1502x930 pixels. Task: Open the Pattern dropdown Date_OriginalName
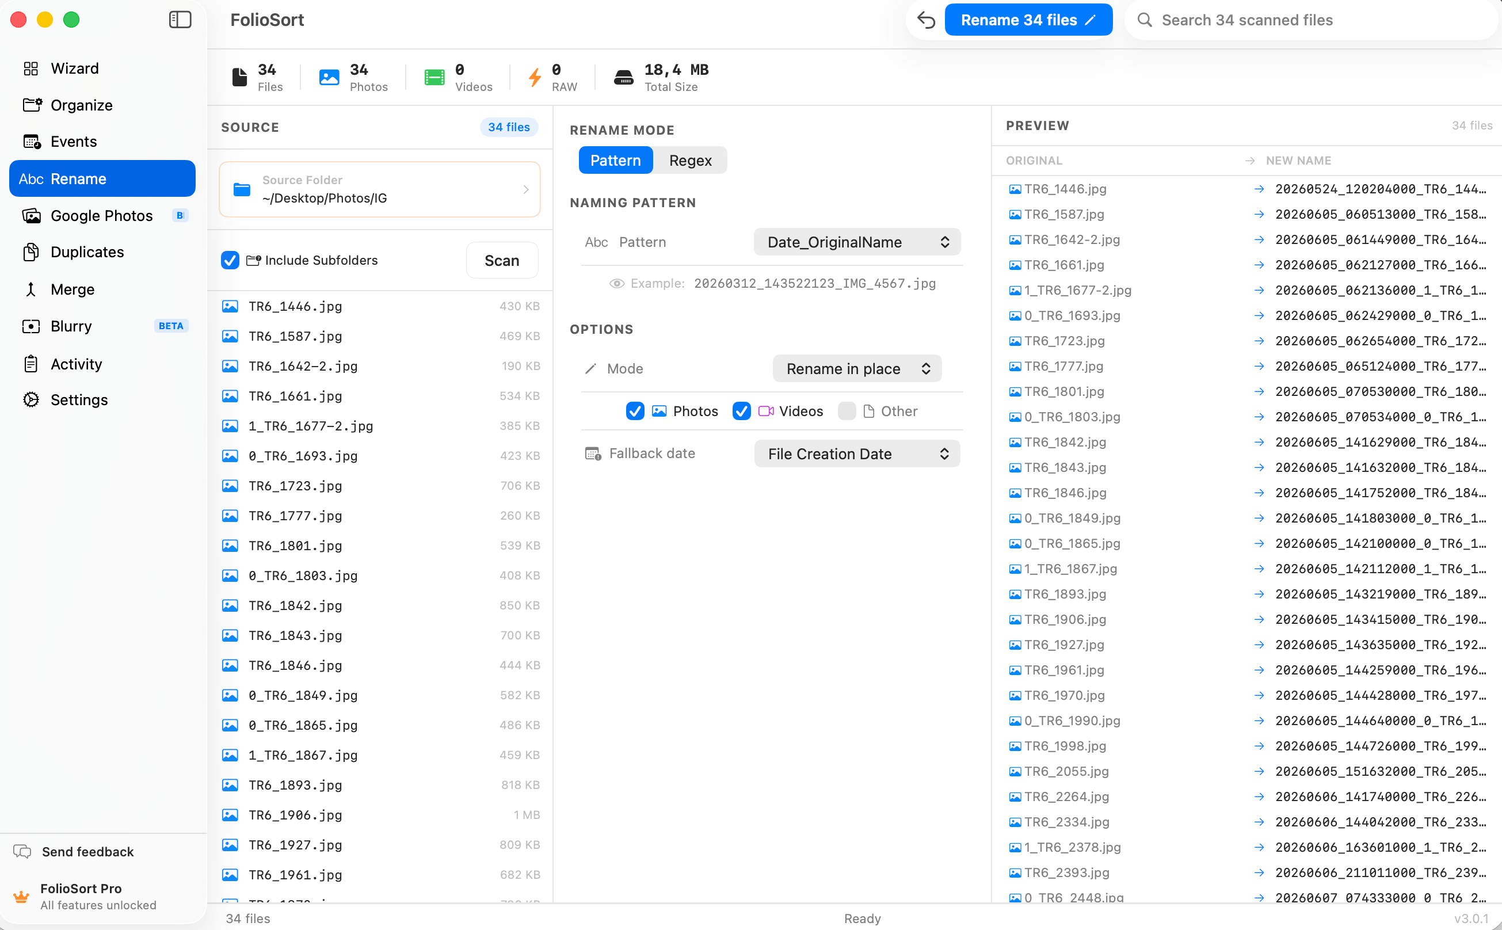point(857,242)
